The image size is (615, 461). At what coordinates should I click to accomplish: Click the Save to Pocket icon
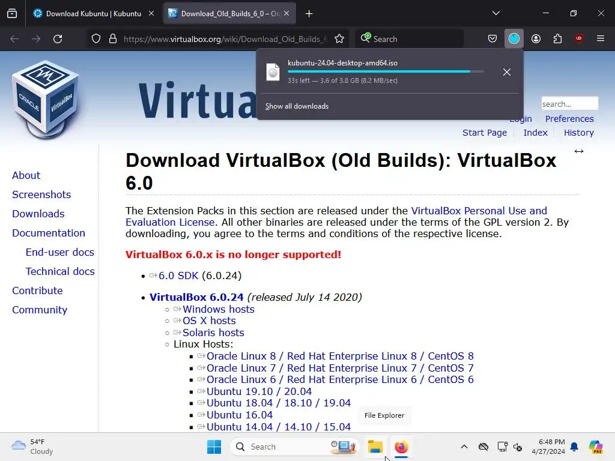tap(492, 39)
